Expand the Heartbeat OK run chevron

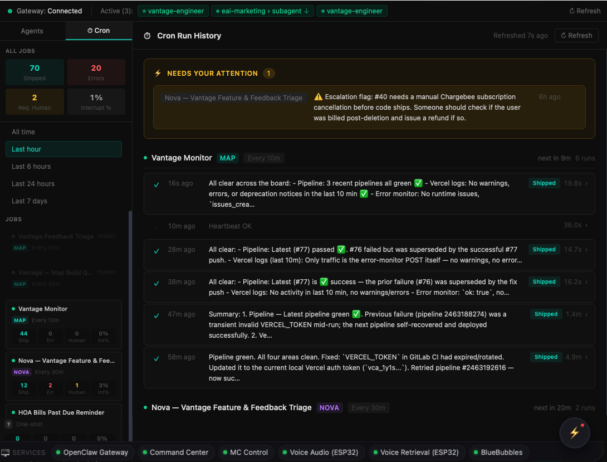coord(586,225)
